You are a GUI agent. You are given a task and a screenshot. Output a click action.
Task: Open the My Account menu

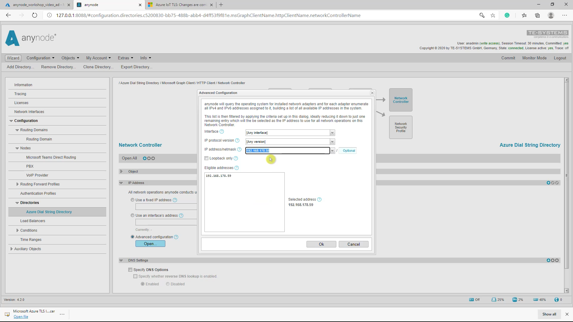click(x=98, y=58)
